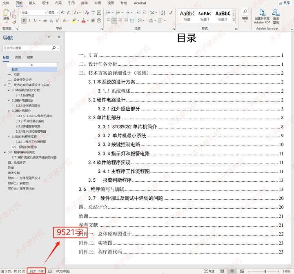
Task: Go to 四、总结评价 in navigation pane
Action: (x=17, y=163)
